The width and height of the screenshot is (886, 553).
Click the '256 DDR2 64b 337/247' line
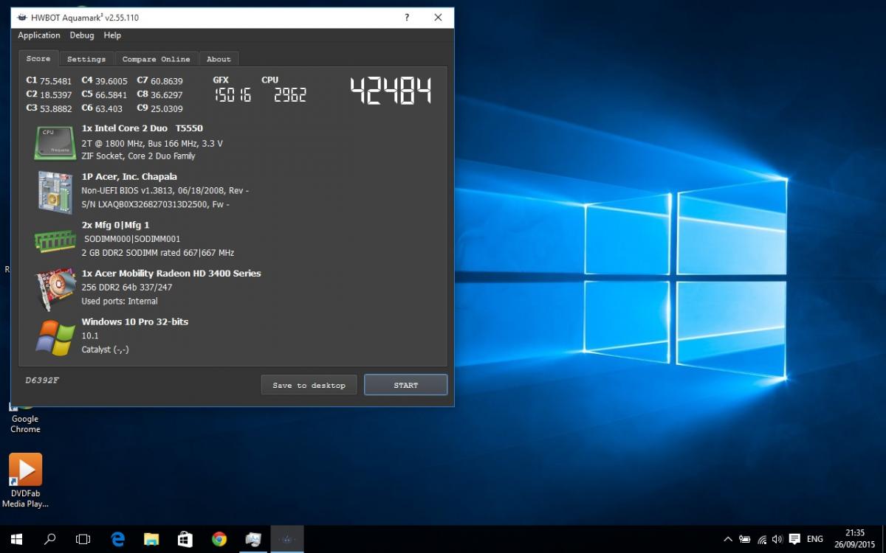click(x=126, y=288)
